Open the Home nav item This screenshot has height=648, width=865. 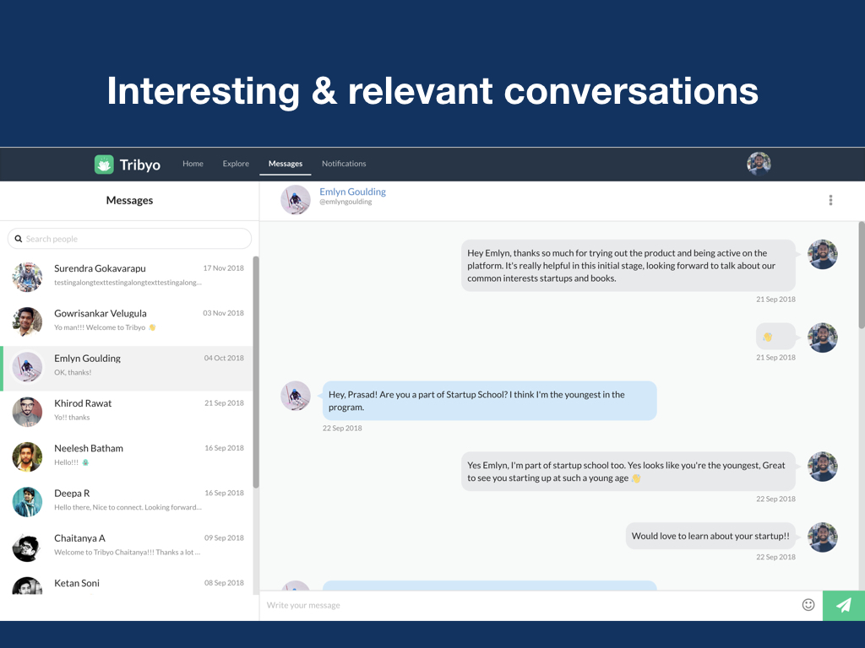pyautogui.click(x=193, y=164)
